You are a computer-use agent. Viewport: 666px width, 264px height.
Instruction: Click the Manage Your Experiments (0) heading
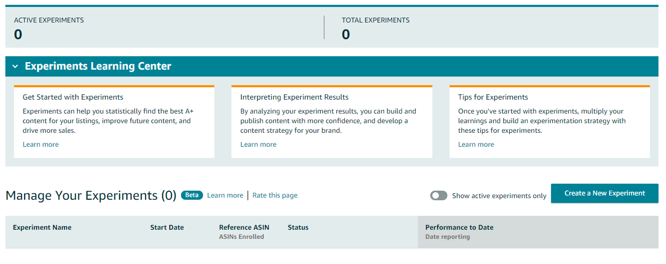[x=91, y=195]
